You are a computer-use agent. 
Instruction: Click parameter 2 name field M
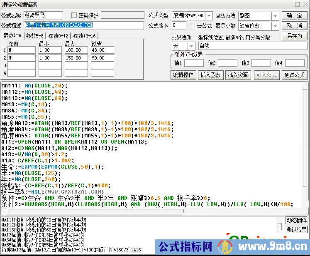pos(22,58)
